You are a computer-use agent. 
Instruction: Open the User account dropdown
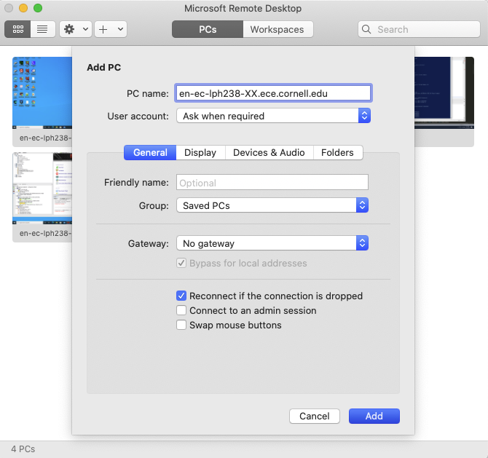[273, 116]
